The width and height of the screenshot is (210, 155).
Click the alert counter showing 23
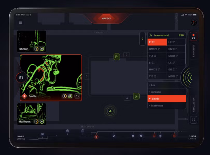tap(193, 37)
